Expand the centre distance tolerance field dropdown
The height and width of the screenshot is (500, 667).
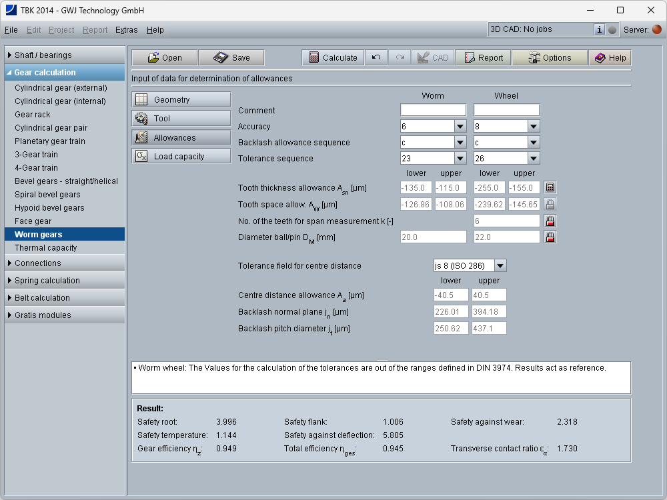coord(500,266)
